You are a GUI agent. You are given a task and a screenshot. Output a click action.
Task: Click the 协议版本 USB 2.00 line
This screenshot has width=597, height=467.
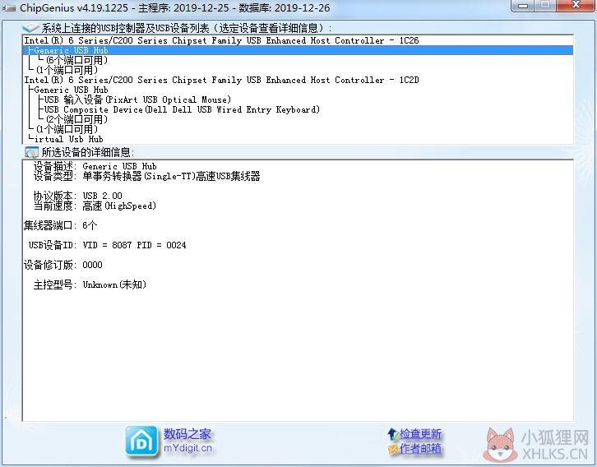[x=77, y=196]
